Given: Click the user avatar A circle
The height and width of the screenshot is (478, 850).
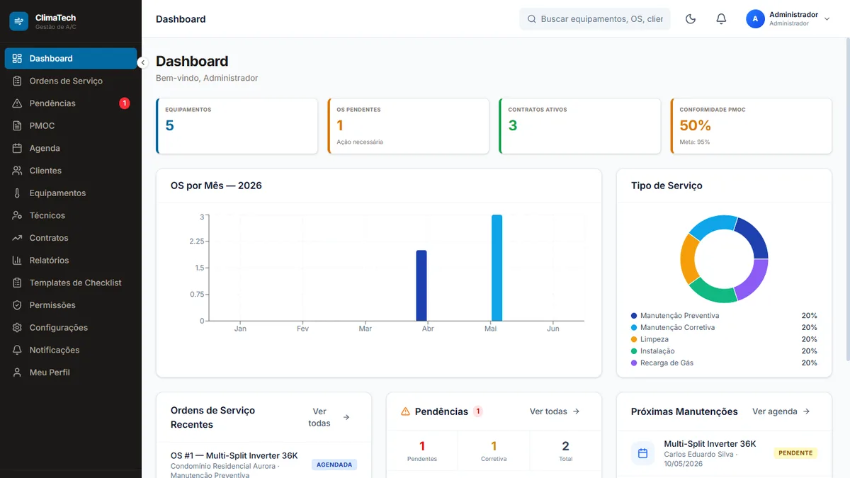Looking at the screenshot, I should pyautogui.click(x=755, y=19).
